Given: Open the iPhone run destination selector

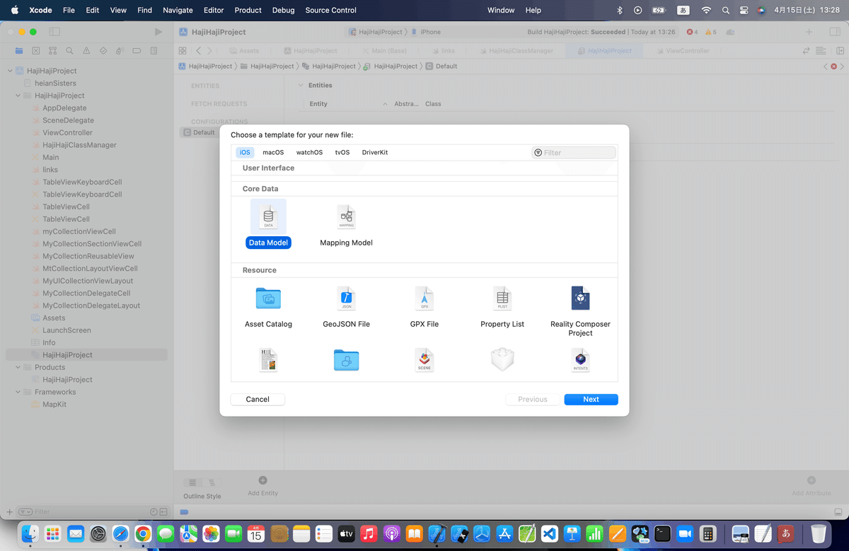Looking at the screenshot, I should tap(426, 32).
